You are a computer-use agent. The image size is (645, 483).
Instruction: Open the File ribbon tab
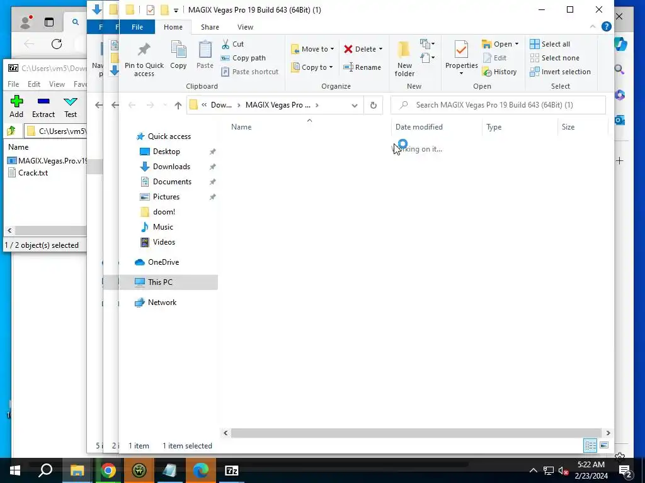tap(137, 27)
